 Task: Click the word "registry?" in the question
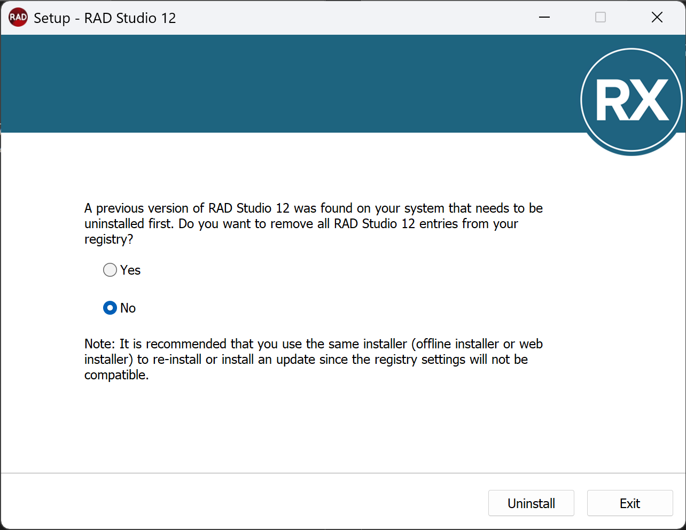109,240
